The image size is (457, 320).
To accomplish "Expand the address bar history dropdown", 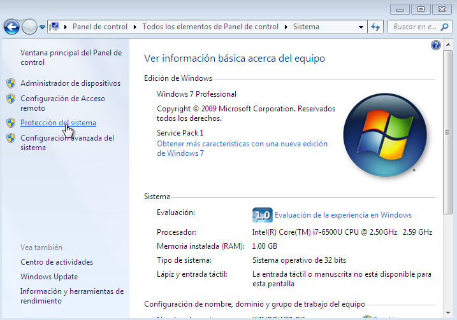I will coord(361,27).
